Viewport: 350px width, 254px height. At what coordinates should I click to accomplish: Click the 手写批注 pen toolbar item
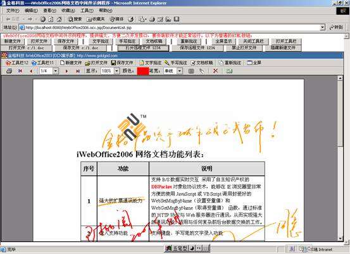pyautogui.click(x=176, y=63)
